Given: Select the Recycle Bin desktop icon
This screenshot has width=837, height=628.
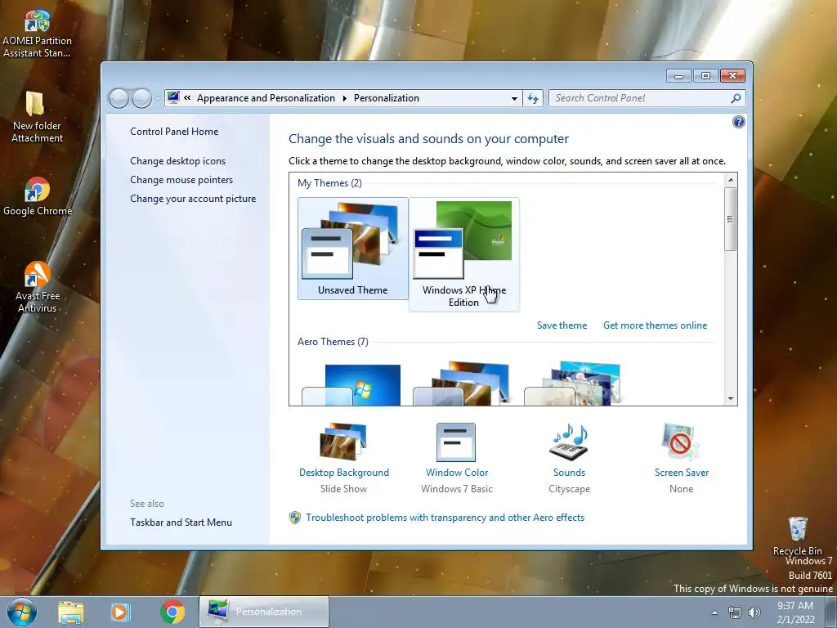Looking at the screenshot, I should click(798, 536).
